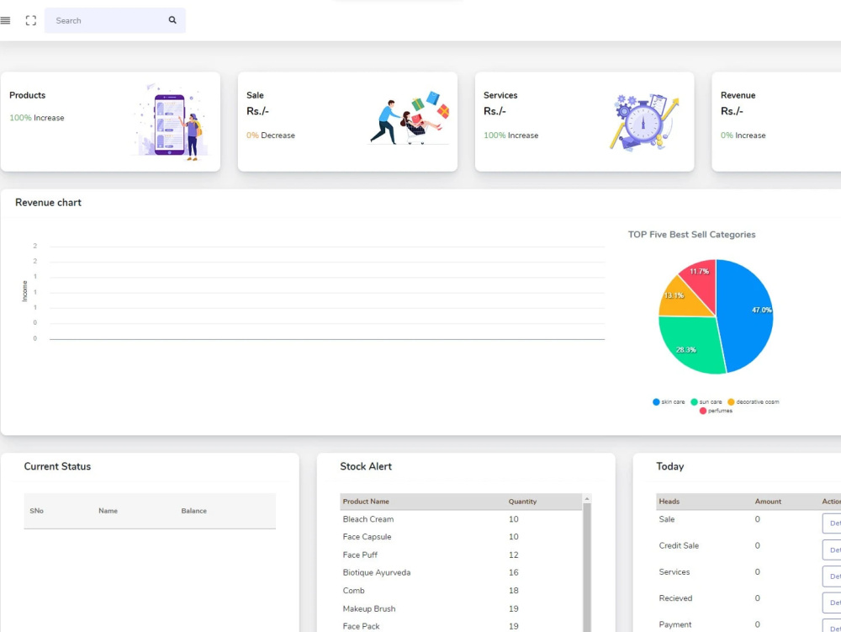Toggle decorative cosm legend swatch
This screenshot has width=841, height=632.
(x=731, y=402)
